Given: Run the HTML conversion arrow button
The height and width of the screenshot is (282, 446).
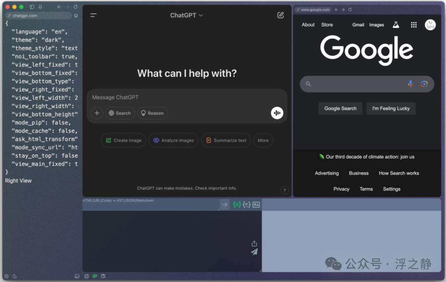Looking at the screenshot, I should pyautogui.click(x=225, y=205).
